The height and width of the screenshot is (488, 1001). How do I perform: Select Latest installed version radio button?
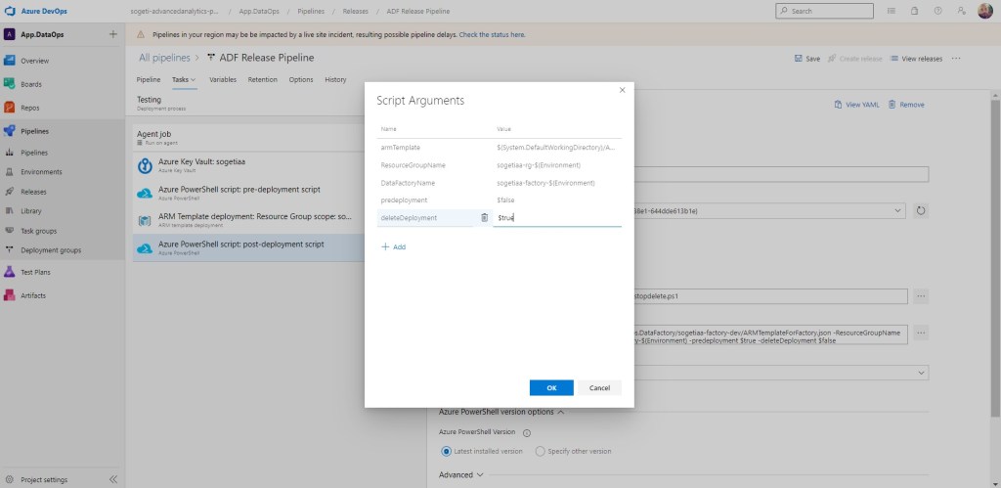pos(446,451)
